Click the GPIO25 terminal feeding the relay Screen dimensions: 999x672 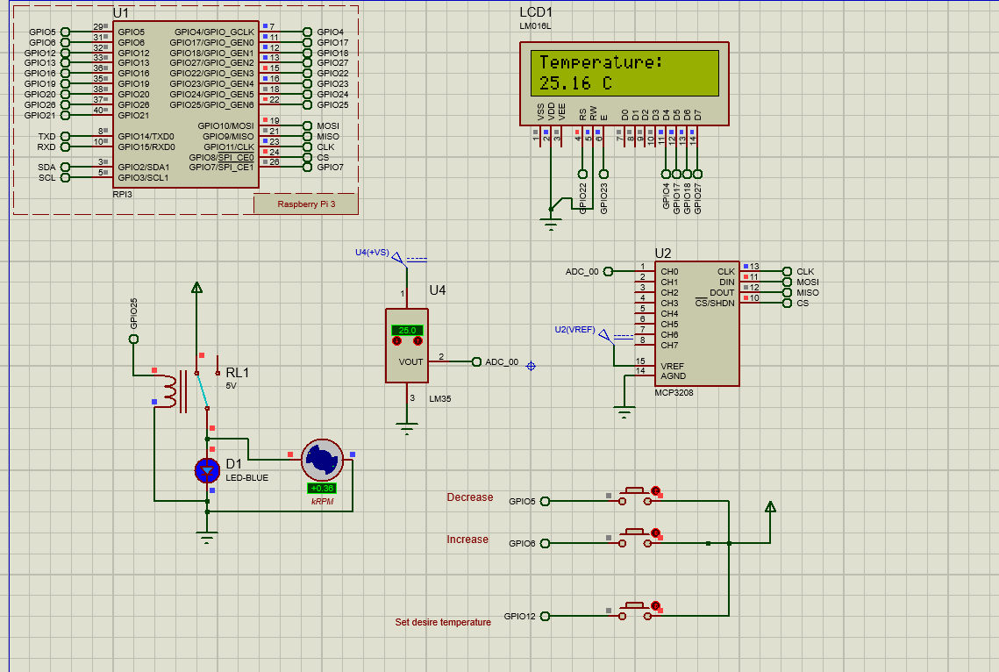(x=134, y=339)
